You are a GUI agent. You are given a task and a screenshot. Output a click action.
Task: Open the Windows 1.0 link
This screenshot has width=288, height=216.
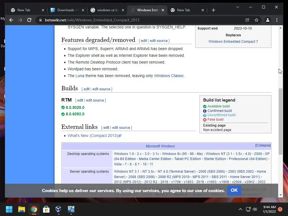tap(124, 154)
